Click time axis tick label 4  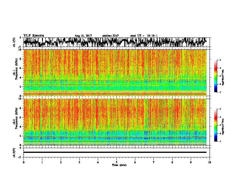98,162
